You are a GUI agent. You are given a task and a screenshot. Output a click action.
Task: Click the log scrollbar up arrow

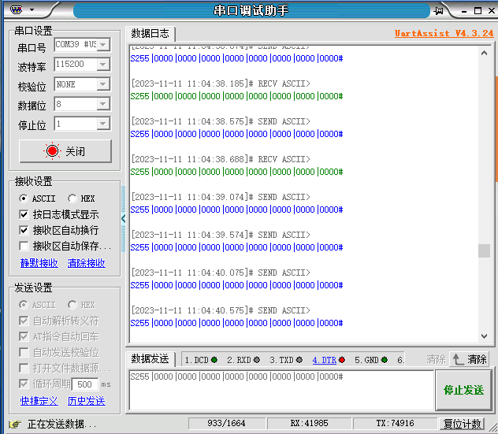pyautogui.click(x=484, y=53)
